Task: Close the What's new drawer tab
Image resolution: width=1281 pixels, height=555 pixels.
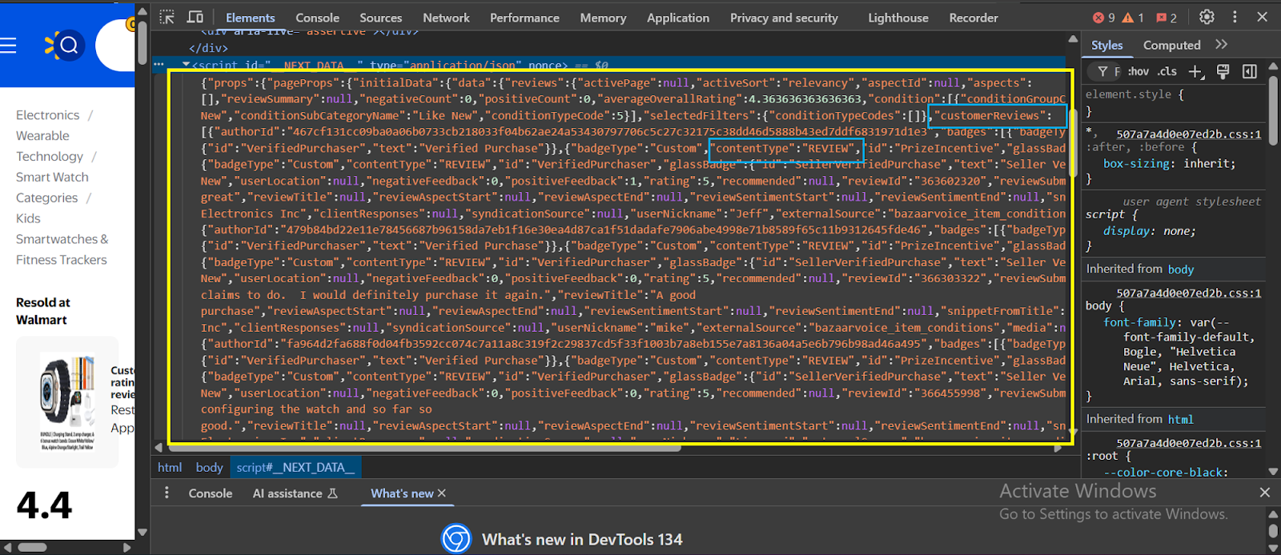Action: [x=442, y=493]
